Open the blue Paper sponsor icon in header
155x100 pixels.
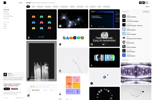click(147, 3)
